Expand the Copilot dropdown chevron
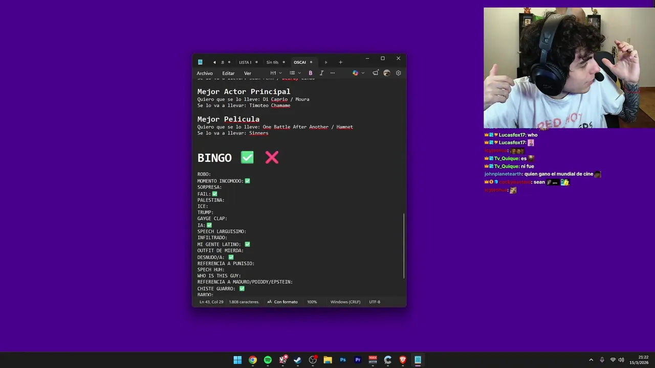Screen dimensions: 655x368 point(363,73)
